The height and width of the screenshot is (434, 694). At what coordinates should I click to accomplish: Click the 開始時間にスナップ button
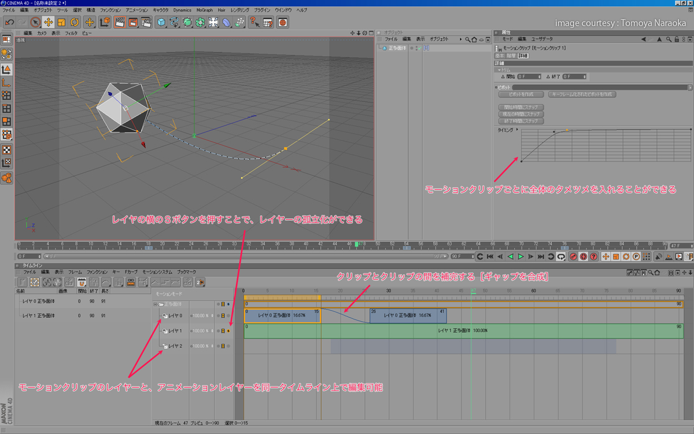point(521,108)
